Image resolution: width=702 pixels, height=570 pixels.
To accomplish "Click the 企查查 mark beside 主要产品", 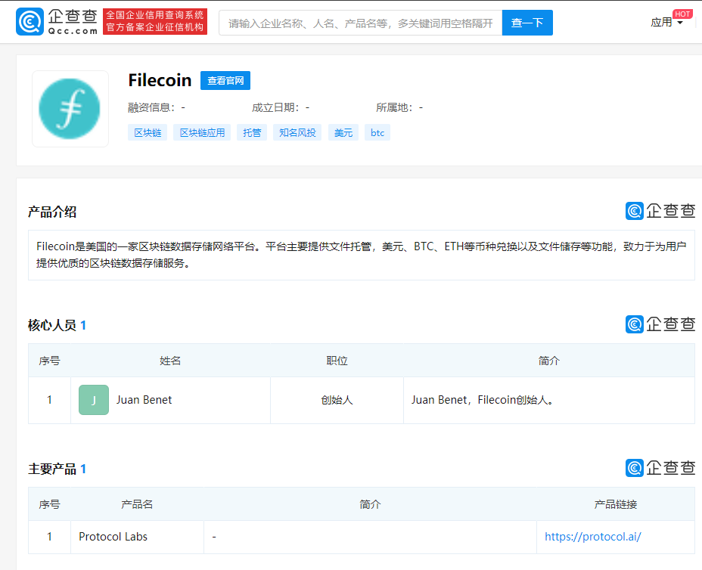I will [660, 468].
